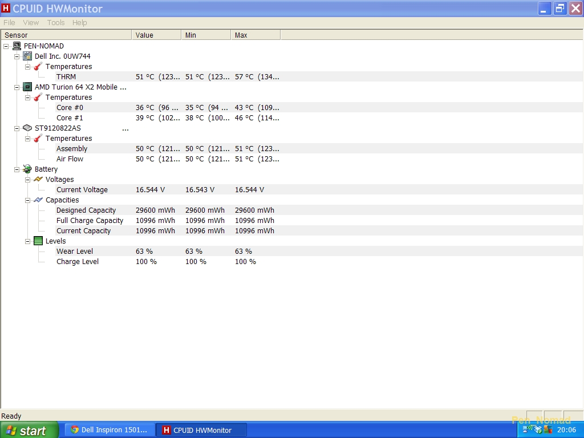This screenshot has height=438, width=584.
Task: Collapse Temperatures under AMD Turion
Action: click(x=27, y=98)
